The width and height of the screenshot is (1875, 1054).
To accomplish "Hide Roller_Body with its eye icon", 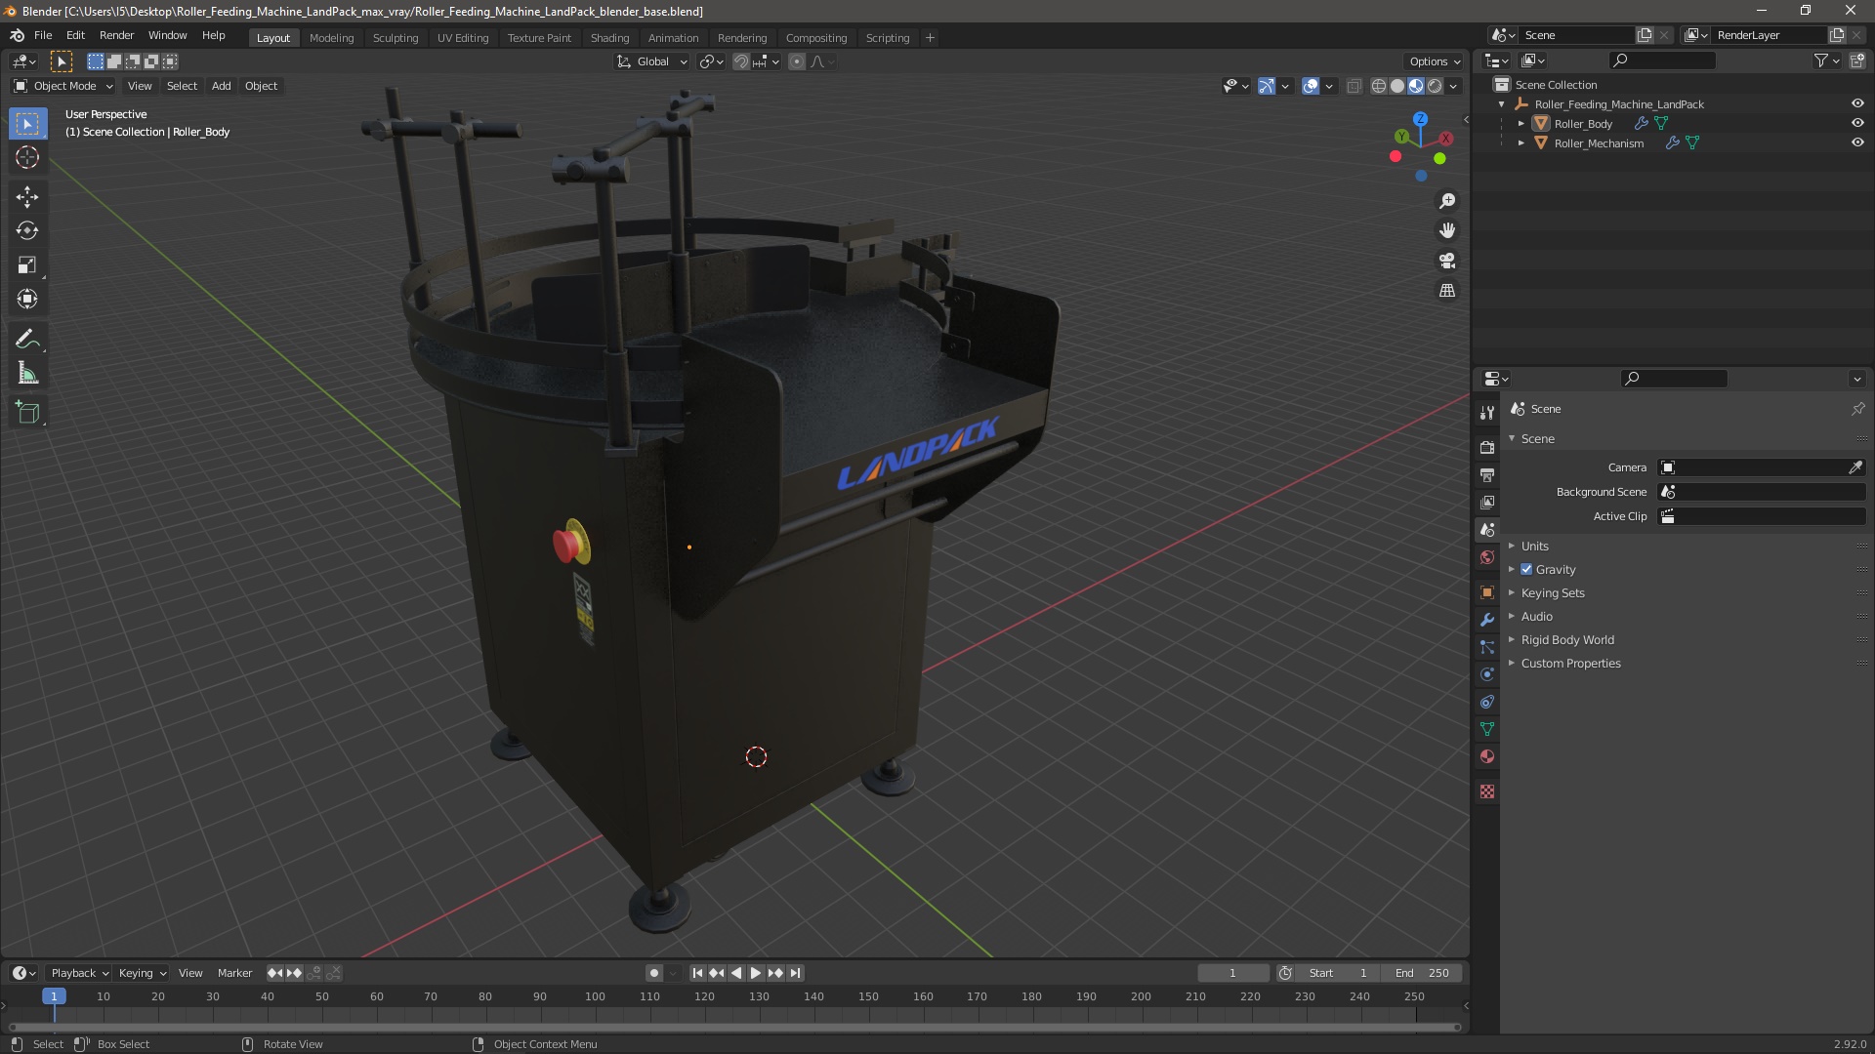I will (x=1857, y=124).
